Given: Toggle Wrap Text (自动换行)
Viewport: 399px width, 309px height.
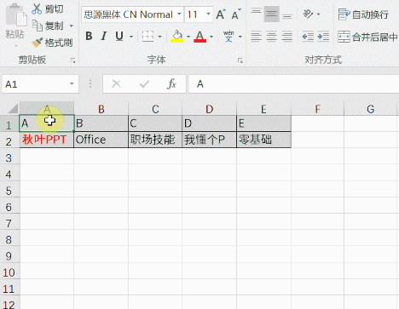Looking at the screenshot, I should point(363,14).
